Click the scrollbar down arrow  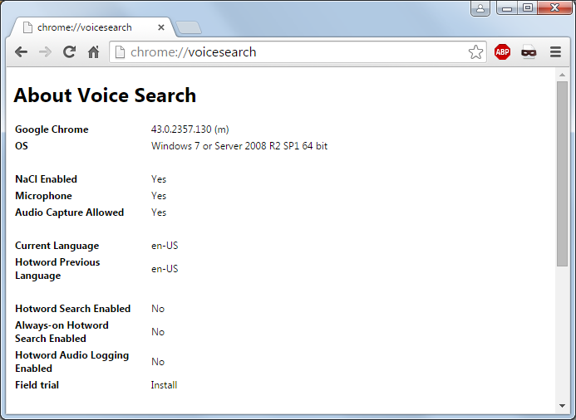click(562, 406)
